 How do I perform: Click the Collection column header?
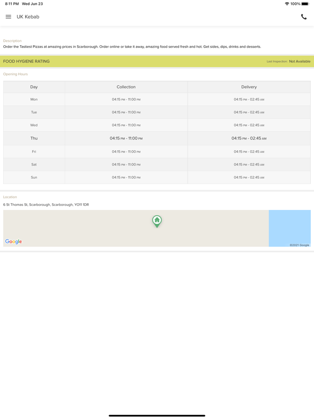[x=126, y=87]
